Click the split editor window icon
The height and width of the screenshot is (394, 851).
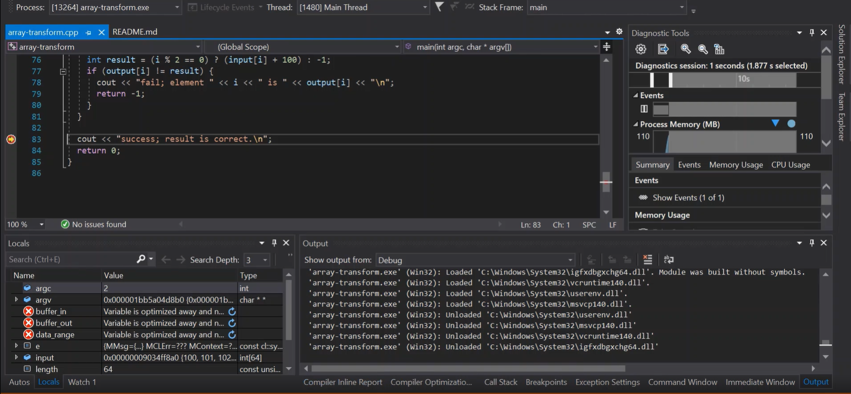(606, 47)
